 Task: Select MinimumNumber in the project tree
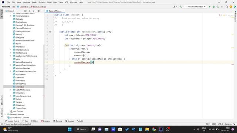[x=23, y=68]
